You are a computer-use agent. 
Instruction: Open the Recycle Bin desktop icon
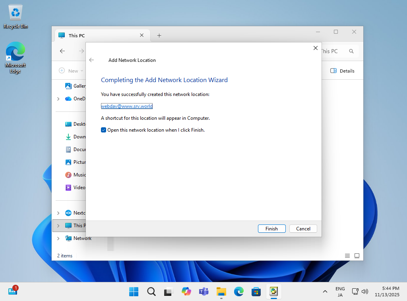click(x=16, y=17)
